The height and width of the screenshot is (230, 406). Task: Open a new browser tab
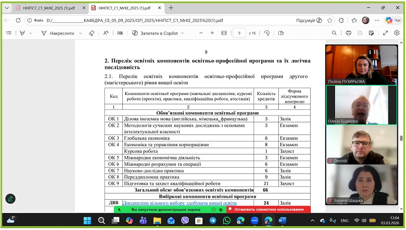(x=171, y=8)
